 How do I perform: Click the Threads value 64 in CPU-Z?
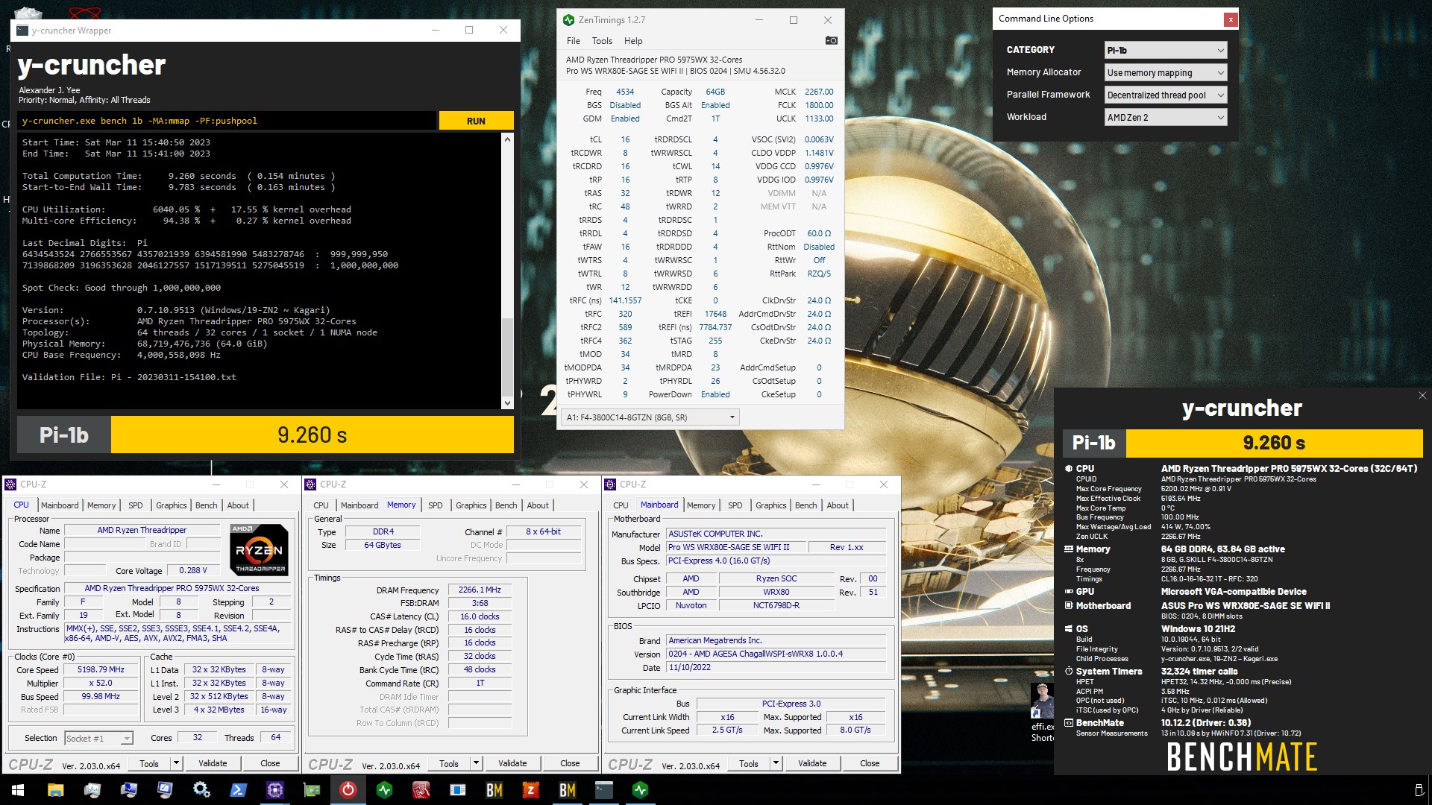(275, 738)
